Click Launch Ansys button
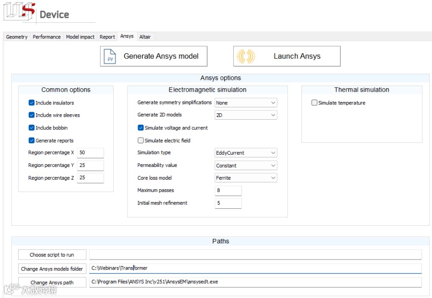Screen dimensions: 432x298 [287, 56]
